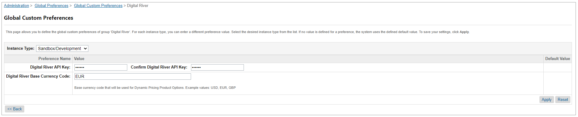578x117 pixels.
Task: Click the Instance Type label
Action: tap(21, 48)
